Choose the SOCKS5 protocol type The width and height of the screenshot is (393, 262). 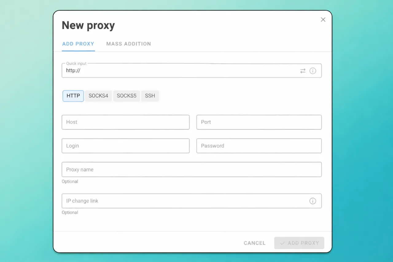pyautogui.click(x=126, y=96)
